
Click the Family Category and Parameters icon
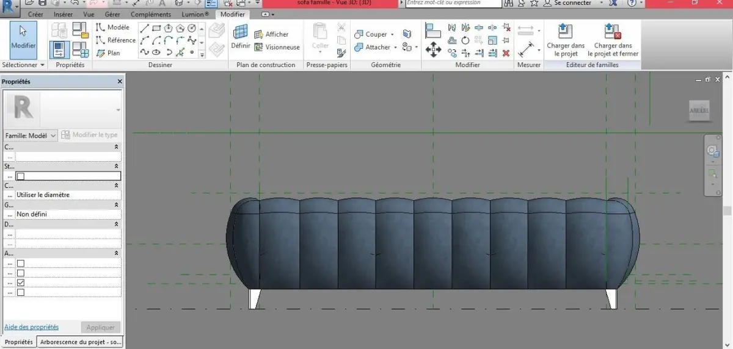pos(80,30)
